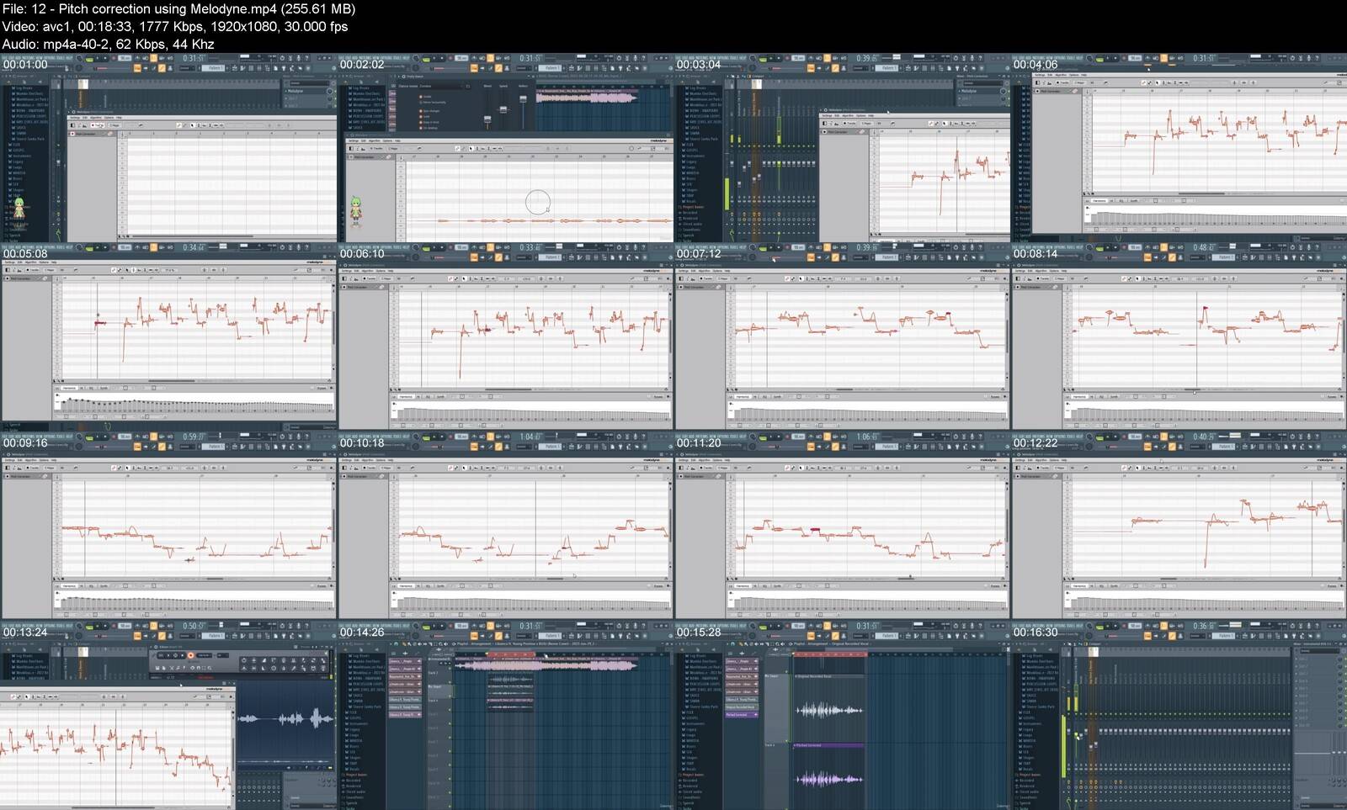This screenshot has width=1347, height=810.
Task: Select the frame at 00:07:12
Action: 842,337
